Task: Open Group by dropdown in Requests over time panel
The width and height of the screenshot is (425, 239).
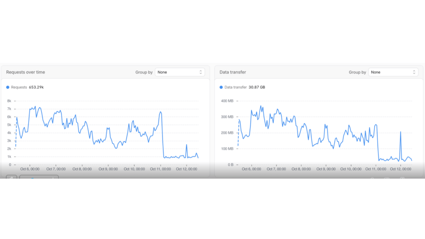Action: (180, 72)
